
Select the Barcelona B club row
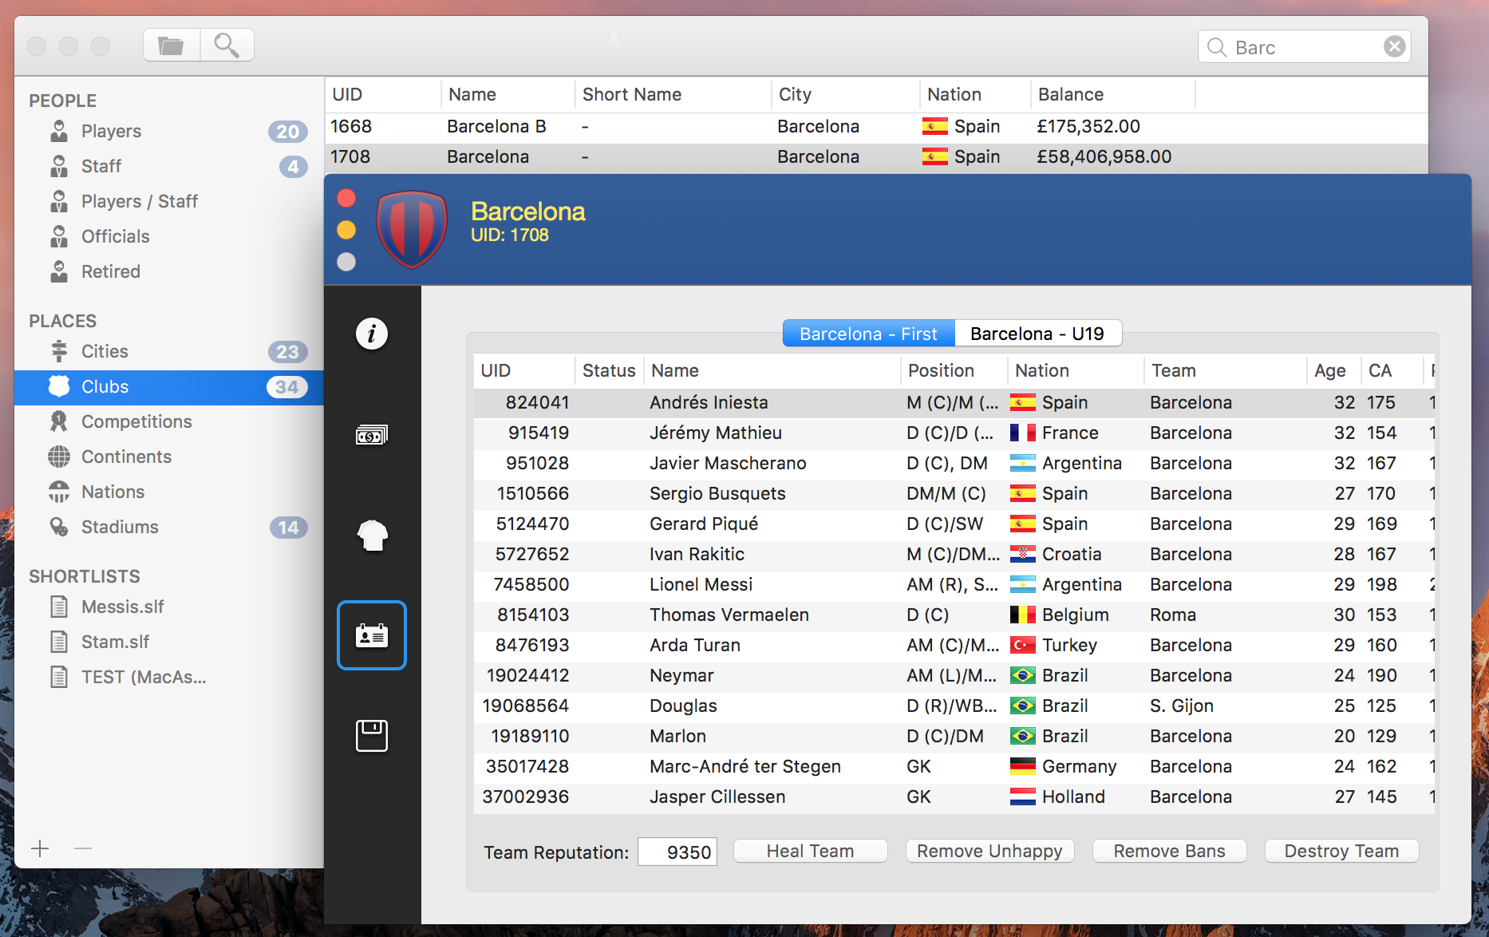tap(876, 127)
